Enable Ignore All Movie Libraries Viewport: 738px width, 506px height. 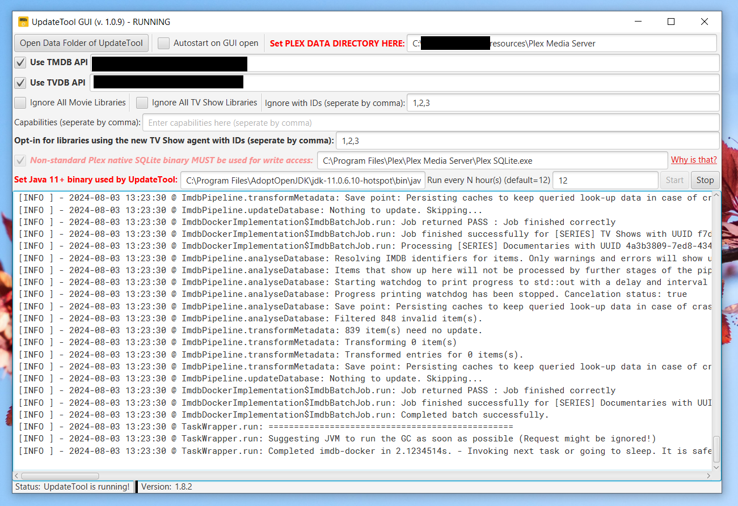(x=20, y=103)
